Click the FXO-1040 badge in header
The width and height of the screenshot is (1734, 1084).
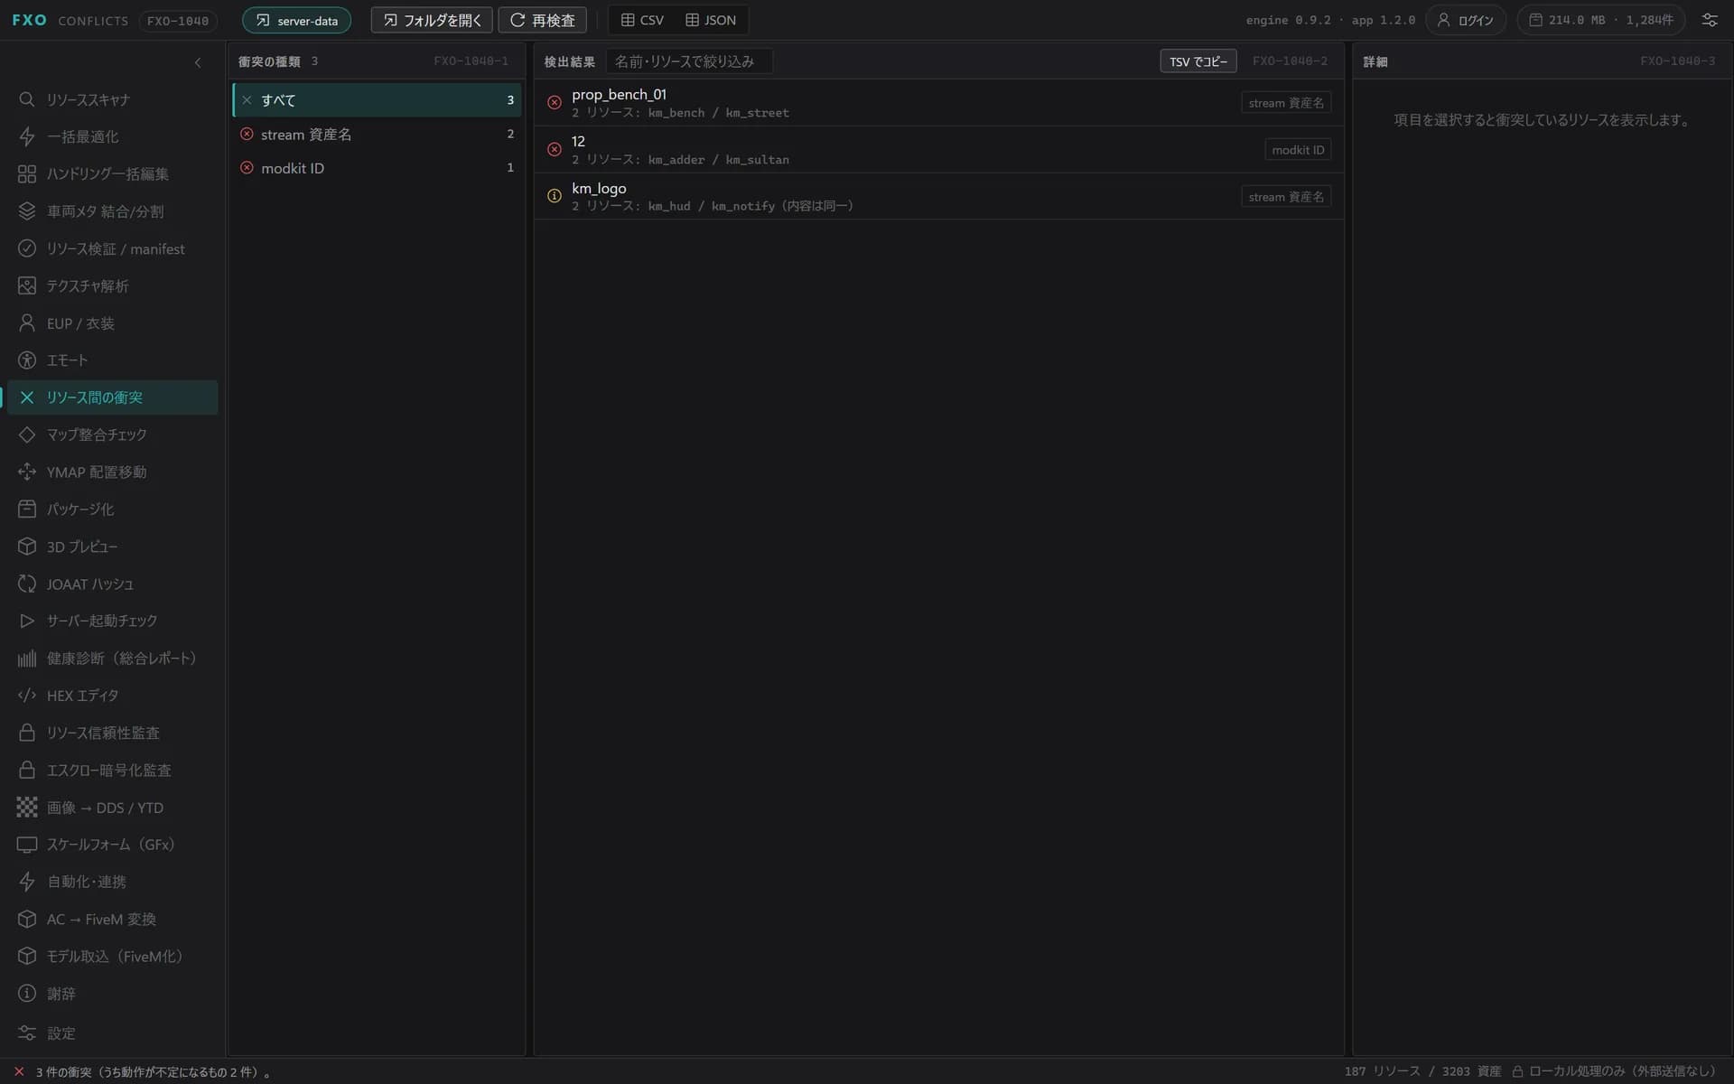pyautogui.click(x=178, y=21)
